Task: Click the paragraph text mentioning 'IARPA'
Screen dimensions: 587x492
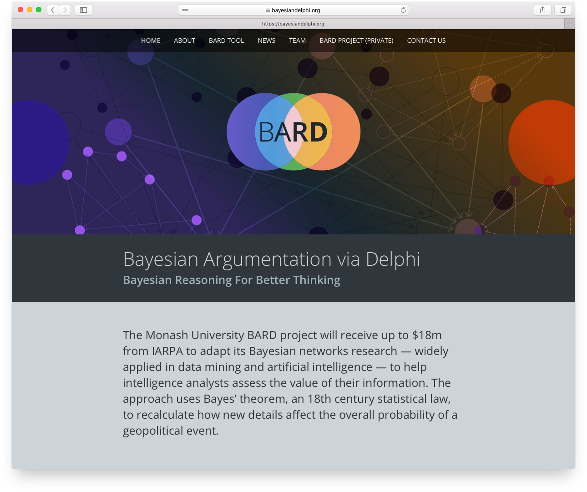Action: click(x=290, y=383)
